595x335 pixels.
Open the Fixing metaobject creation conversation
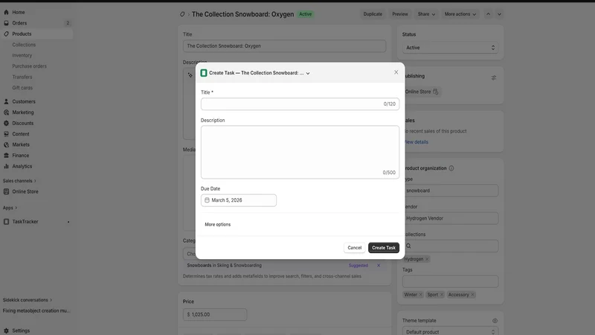pos(36,310)
